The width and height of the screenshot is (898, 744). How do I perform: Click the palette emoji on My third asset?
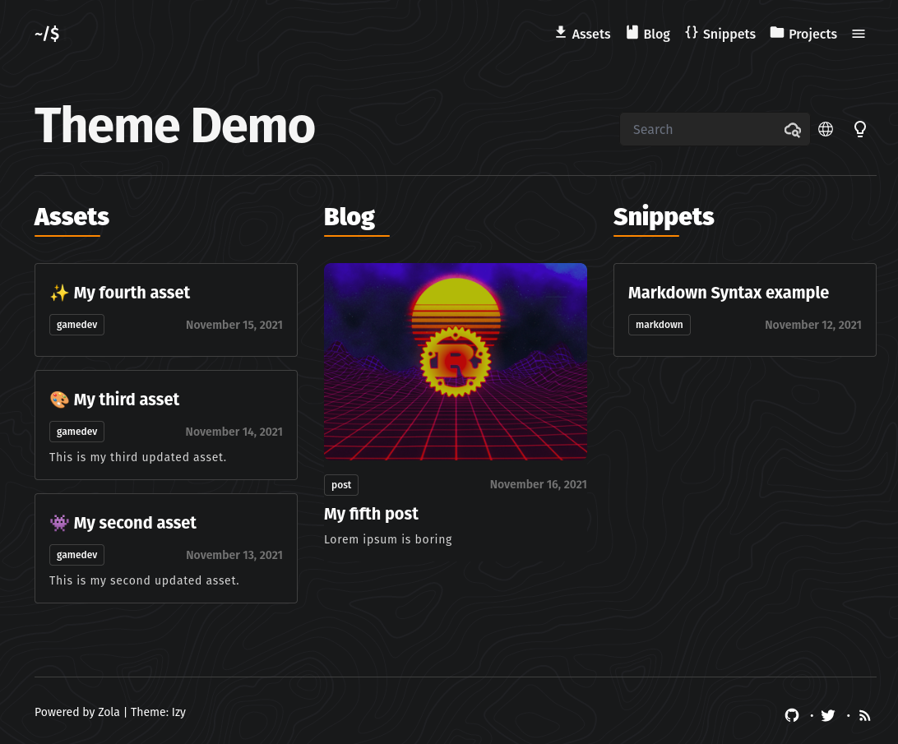(x=59, y=400)
